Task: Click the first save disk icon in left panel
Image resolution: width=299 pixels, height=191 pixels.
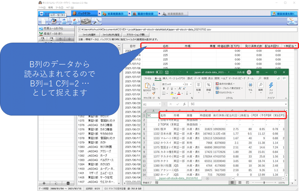Action: pos(43,39)
